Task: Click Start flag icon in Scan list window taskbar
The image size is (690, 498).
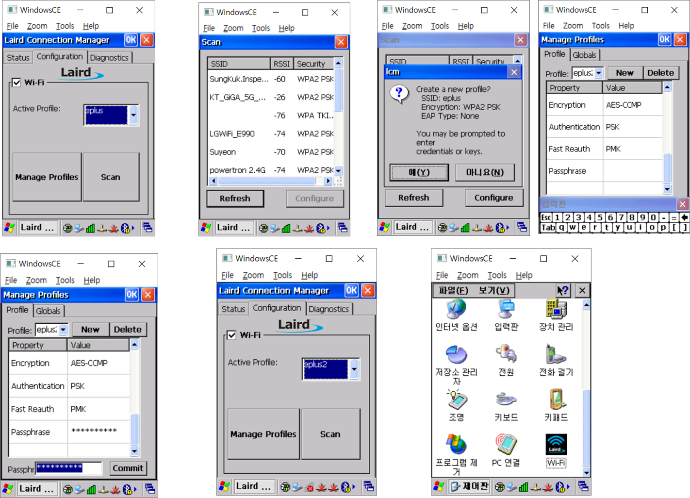Action: pyautogui.click(x=206, y=227)
